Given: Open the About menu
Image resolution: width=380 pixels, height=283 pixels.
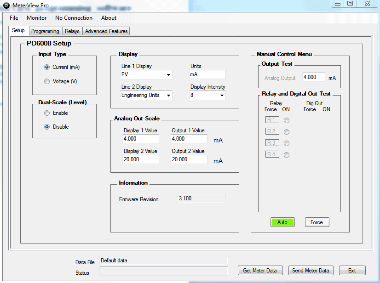Looking at the screenshot, I should [x=109, y=18].
